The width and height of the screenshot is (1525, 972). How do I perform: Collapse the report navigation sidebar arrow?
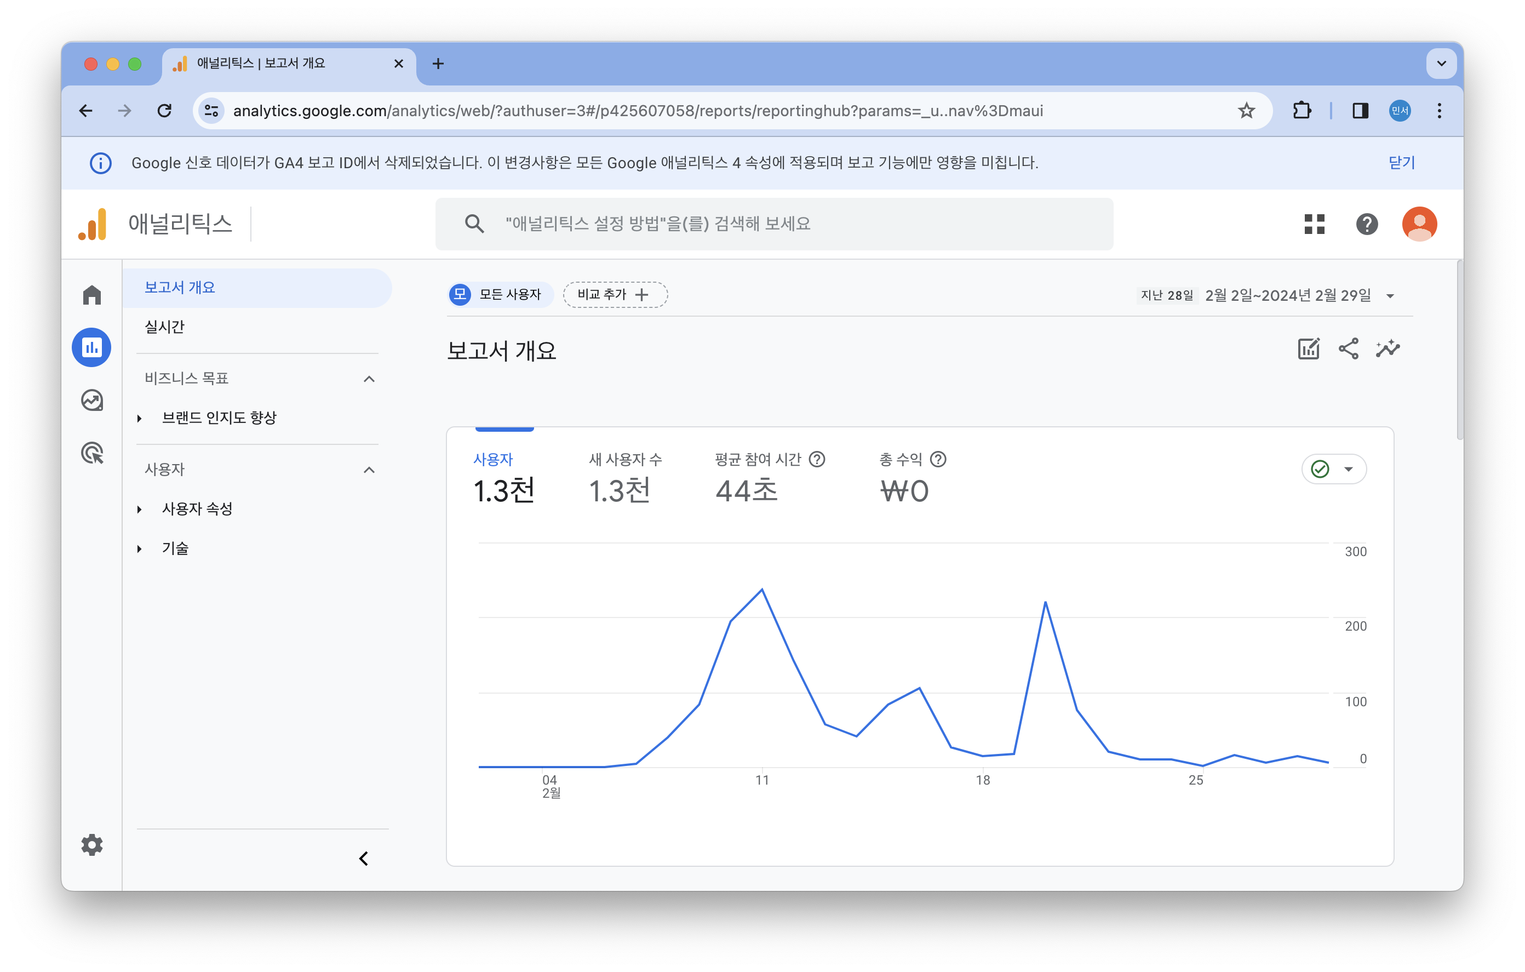pos(364,859)
